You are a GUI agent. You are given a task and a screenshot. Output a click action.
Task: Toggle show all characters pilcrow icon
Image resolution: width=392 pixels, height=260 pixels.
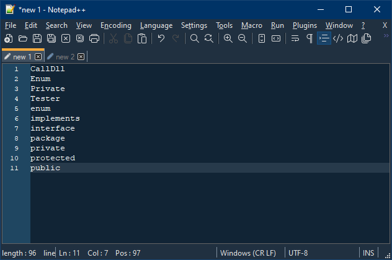[x=310, y=38]
